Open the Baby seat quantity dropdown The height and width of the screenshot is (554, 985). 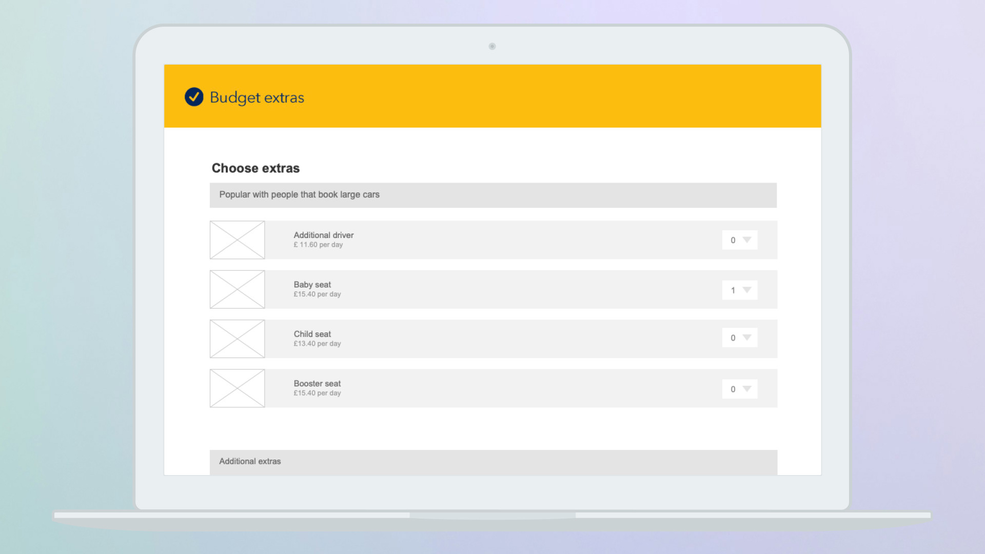[740, 290]
